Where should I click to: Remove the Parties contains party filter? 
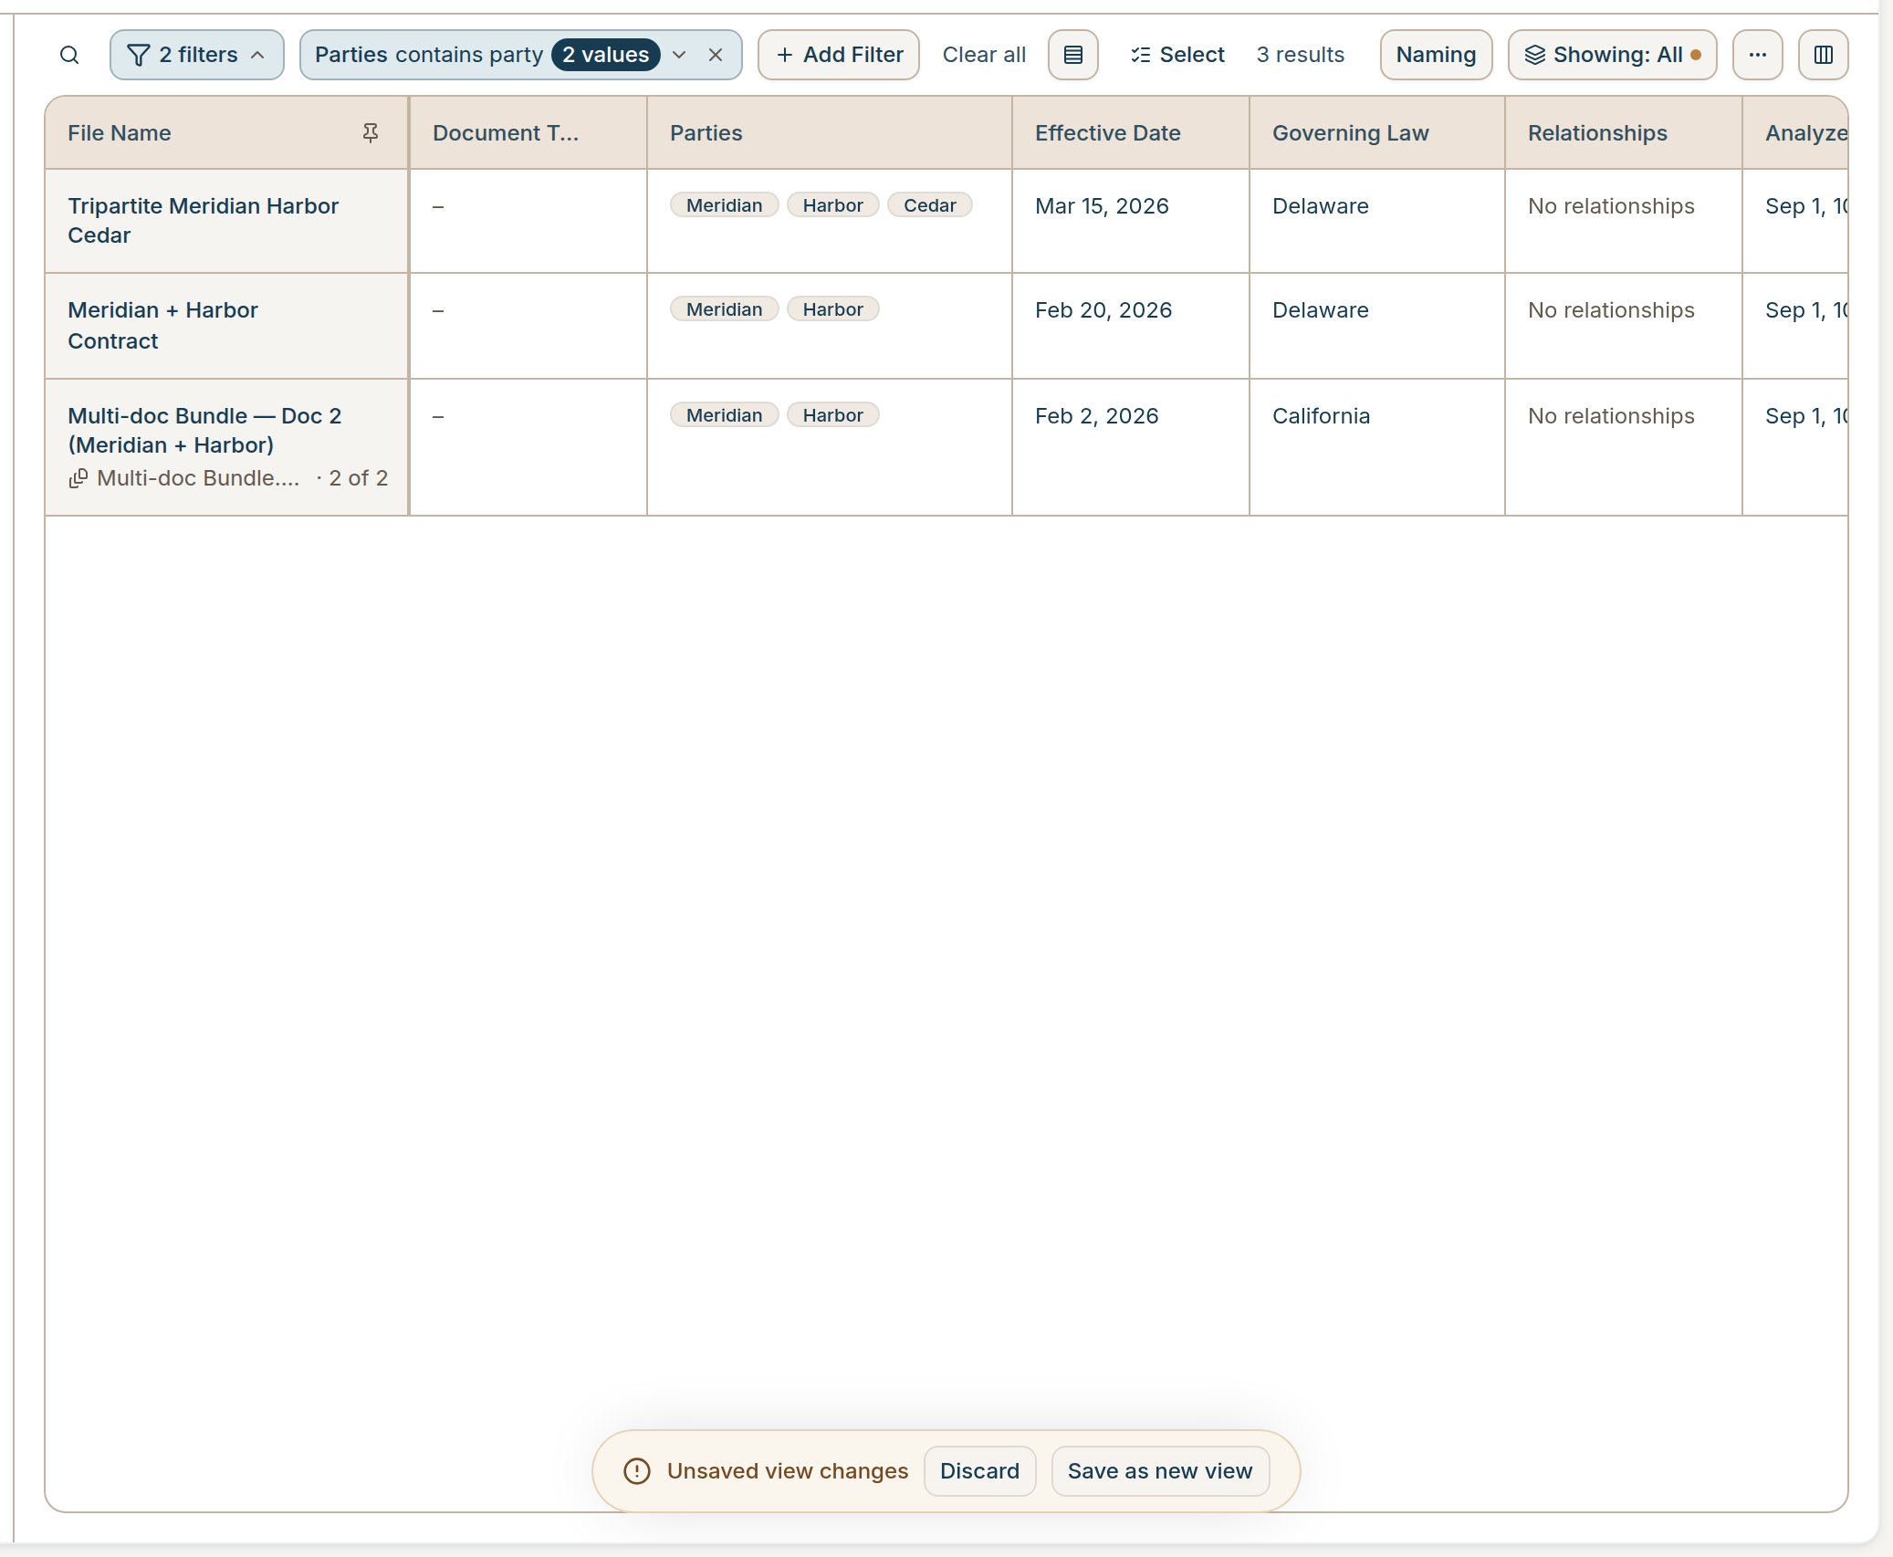click(x=716, y=55)
